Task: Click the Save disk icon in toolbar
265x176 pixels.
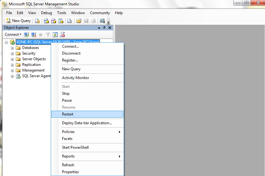Action: coord(86,21)
